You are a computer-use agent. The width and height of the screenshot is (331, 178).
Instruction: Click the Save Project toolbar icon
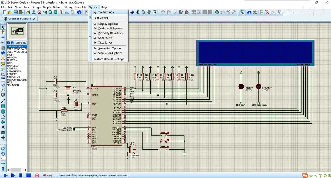coord(16,12)
